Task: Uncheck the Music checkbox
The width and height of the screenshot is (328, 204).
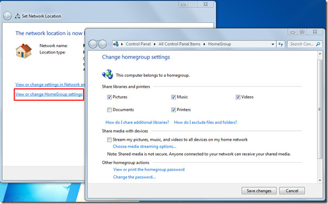Action: (173, 97)
